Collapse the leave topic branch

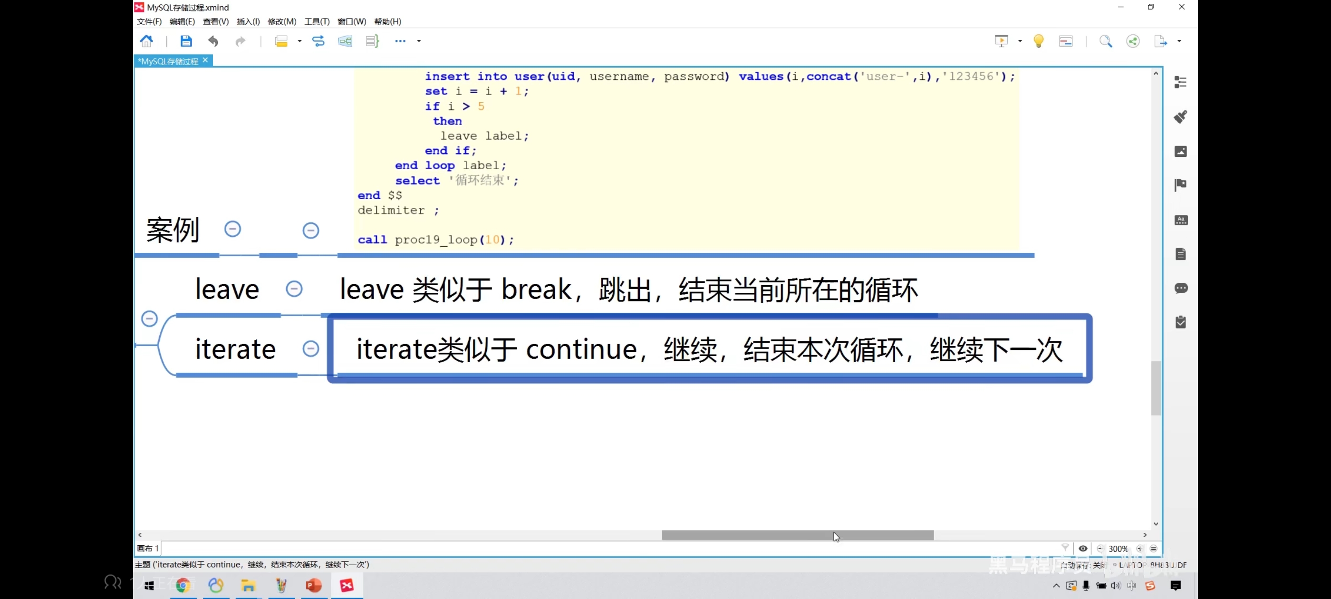point(294,289)
